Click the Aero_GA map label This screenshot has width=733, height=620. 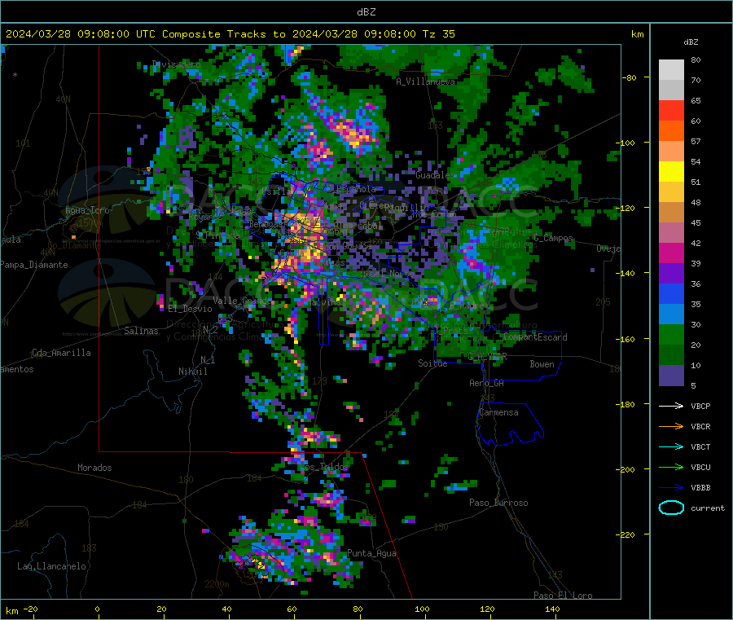(x=487, y=384)
